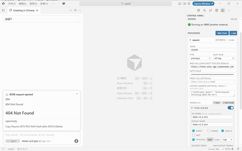Click the remote connection icon in status bar
242x151 pixels.
click(3, 149)
